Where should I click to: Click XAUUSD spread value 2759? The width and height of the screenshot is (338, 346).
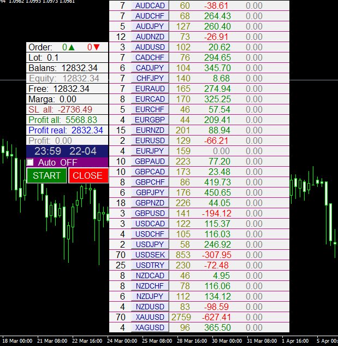tap(181, 317)
